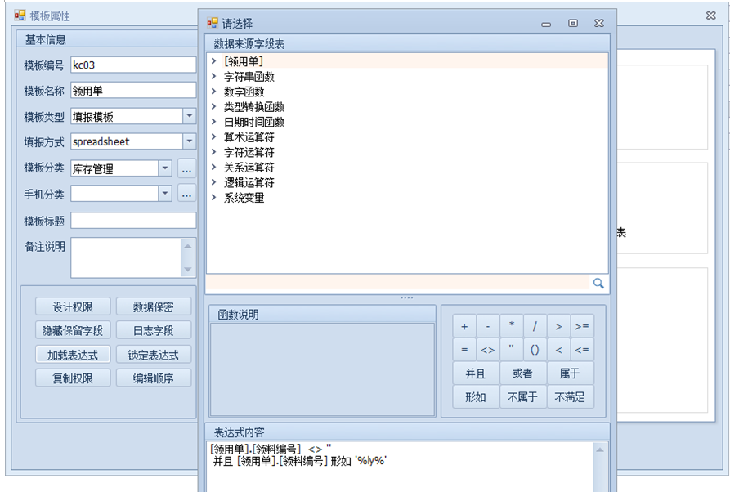Select 逻辑运算符 in the tree
Screen dimensions: 730x492
pyautogui.click(x=249, y=183)
